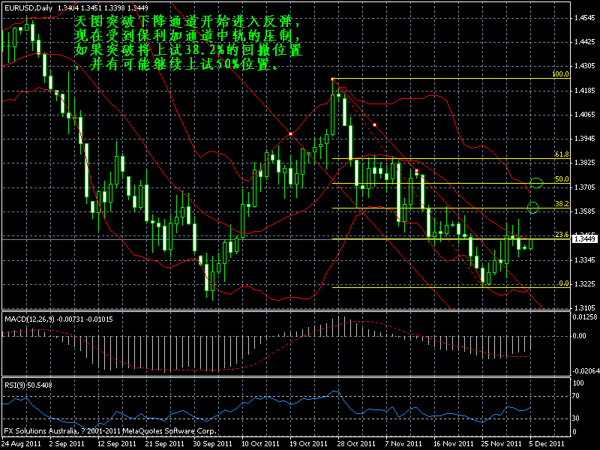The width and height of the screenshot is (600, 450).
Task: Select the Fibonacci 100.0 level label
Action: [x=560, y=74]
